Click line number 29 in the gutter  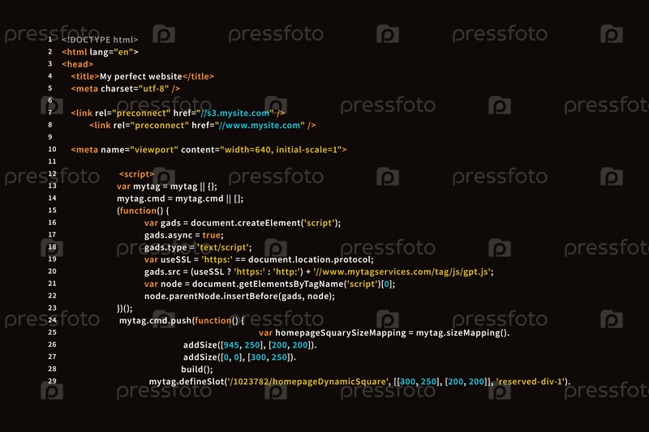52,381
